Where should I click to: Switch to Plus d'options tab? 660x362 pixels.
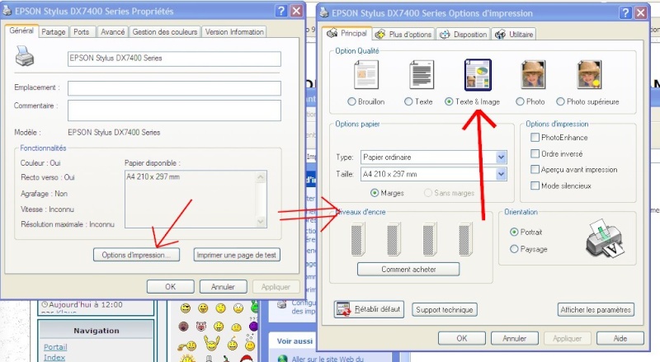click(x=404, y=34)
